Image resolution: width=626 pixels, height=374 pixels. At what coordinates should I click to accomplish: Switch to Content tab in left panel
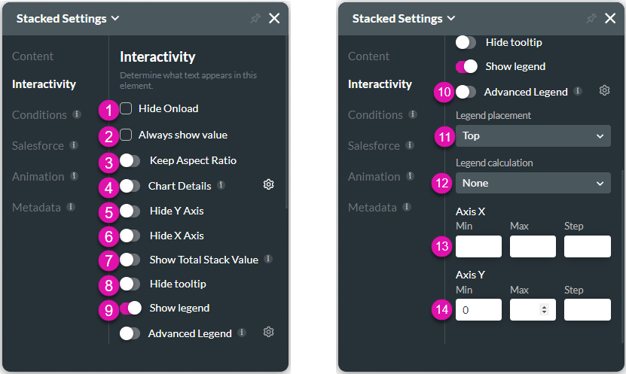(32, 56)
